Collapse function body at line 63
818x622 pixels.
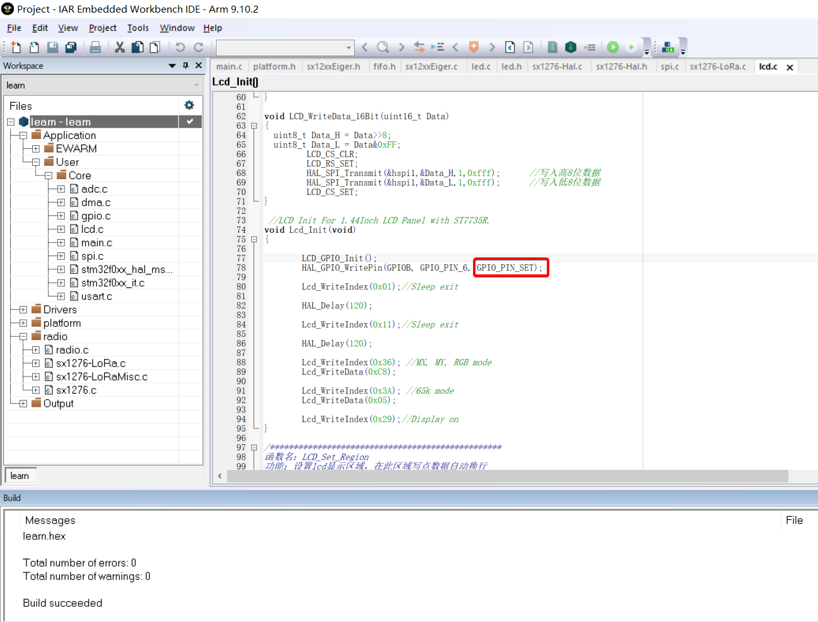[x=254, y=126]
